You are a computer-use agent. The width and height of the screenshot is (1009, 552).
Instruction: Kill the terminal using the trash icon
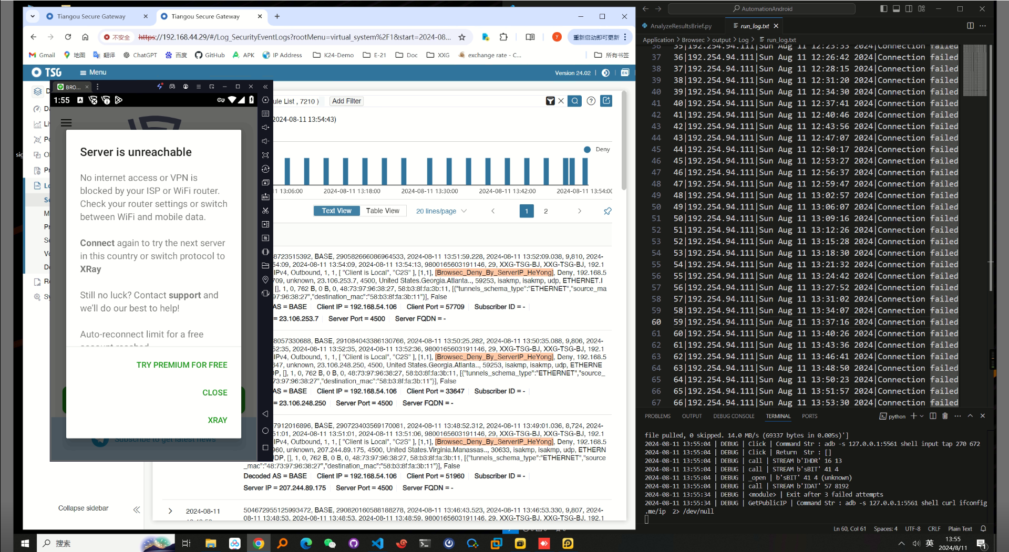945,416
